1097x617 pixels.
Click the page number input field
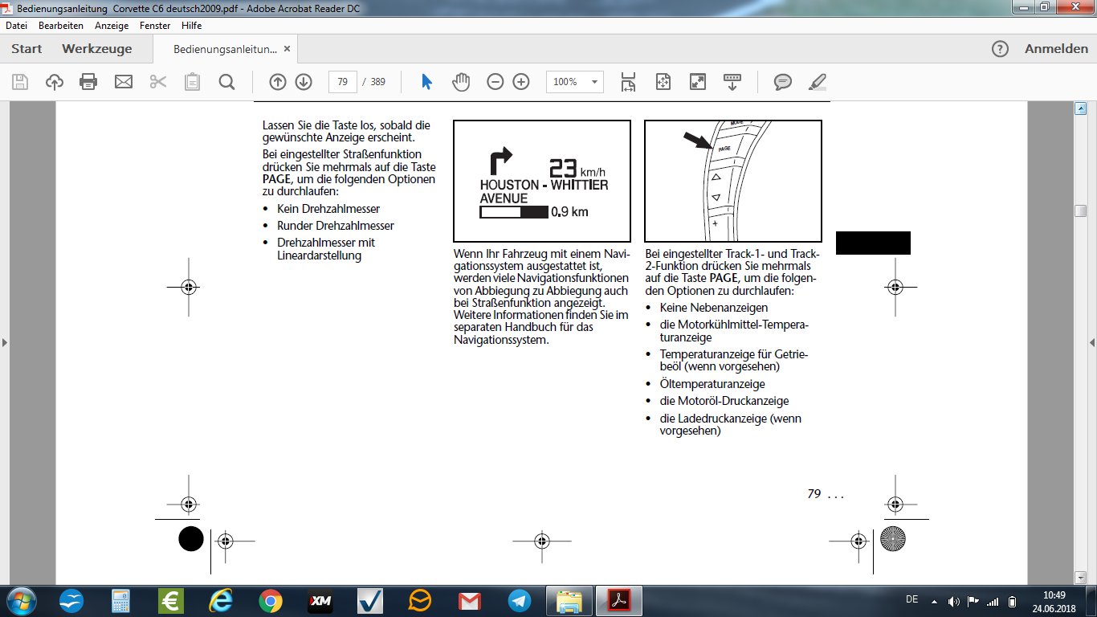342,82
